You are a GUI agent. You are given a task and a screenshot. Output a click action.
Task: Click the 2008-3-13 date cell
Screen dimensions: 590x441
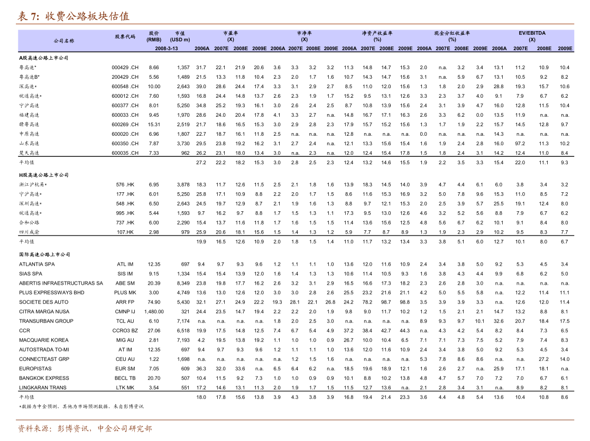pyautogui.click(x=167, y=49)
